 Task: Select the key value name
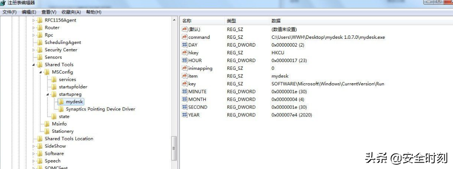(x=192, y=84)
